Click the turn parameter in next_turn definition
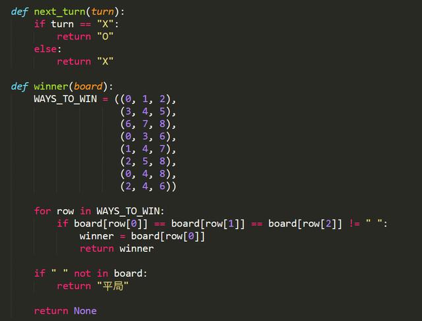The image size is (422, 321). pyautogui.click(x=102, y=12)
